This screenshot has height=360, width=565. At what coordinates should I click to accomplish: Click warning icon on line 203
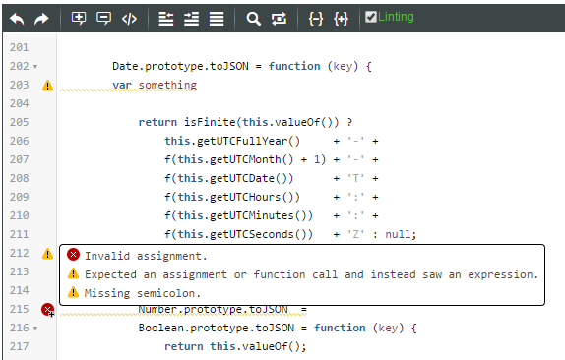coord(47,86)
